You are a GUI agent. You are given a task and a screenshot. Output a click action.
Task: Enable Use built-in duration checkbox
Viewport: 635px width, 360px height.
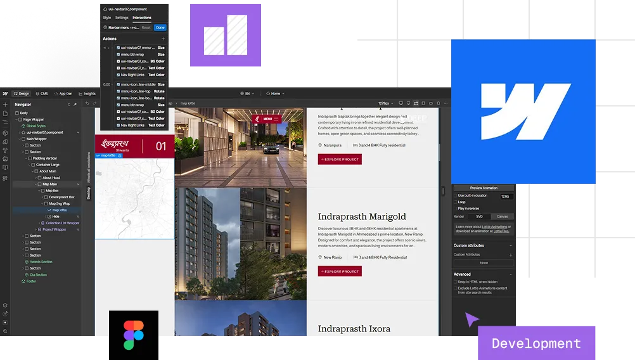[456, 196]
